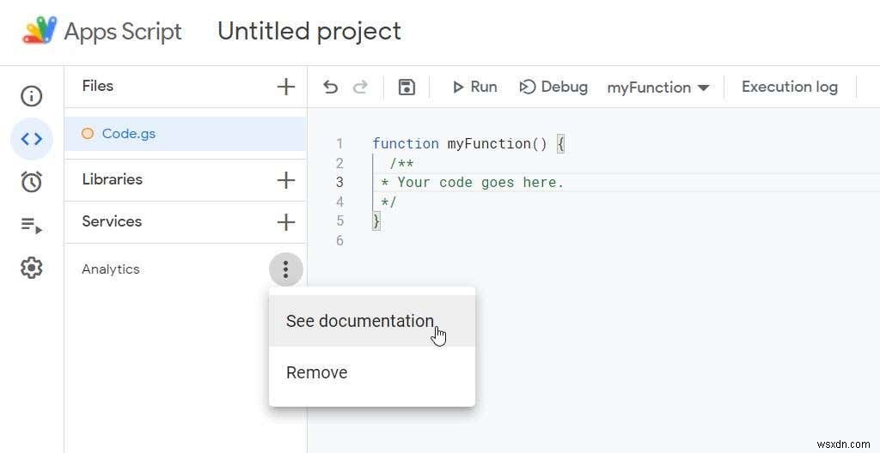
Task: Click the Libraries section header
Action: click(x=113, y=179)
